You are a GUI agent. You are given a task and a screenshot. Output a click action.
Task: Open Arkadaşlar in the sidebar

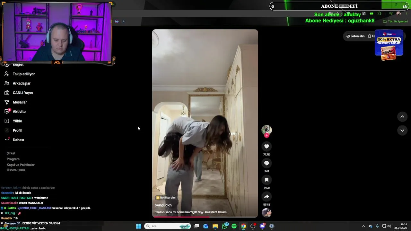tap(18, 83)
